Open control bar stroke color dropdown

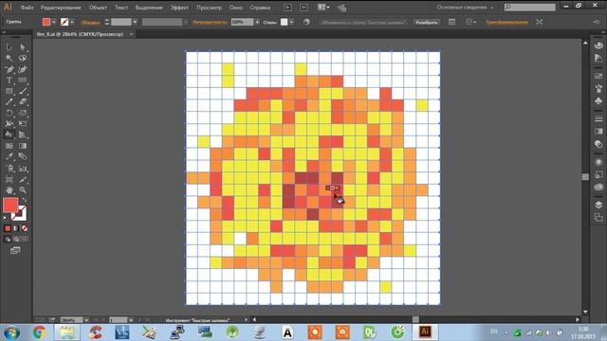pos(72,22)
